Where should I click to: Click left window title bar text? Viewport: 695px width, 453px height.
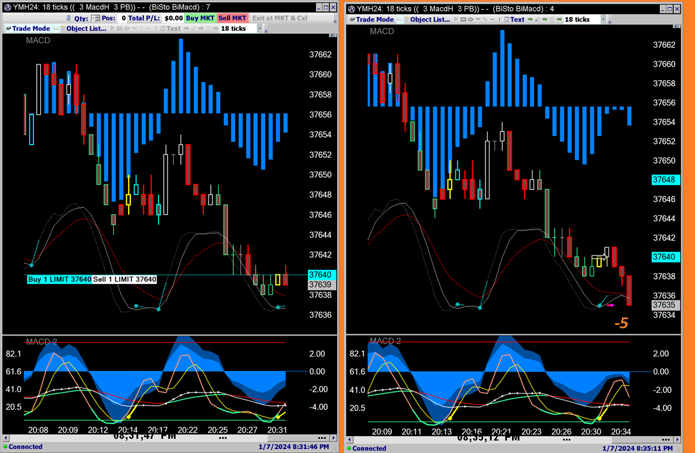point(113,6)
